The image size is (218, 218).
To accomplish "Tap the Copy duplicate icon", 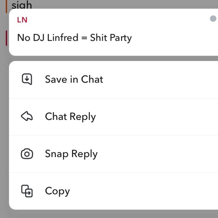I will click(27, 191).
